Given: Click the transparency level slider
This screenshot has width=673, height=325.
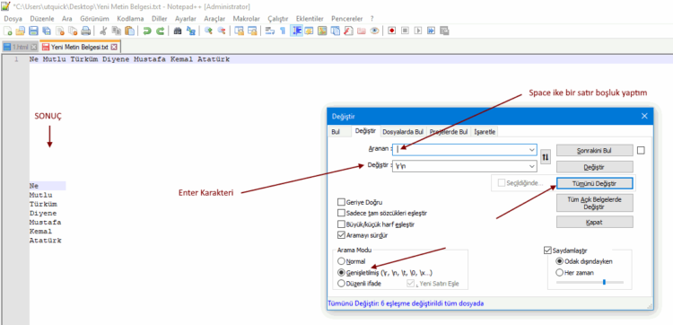Looking at the screenshot, I should pos(590,282).
